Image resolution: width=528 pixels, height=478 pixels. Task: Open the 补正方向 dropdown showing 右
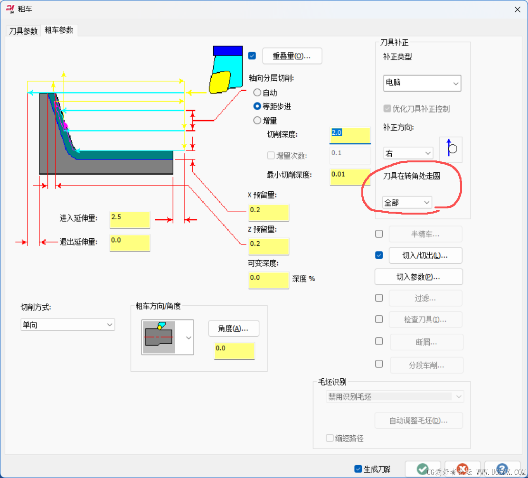[408, 153]
